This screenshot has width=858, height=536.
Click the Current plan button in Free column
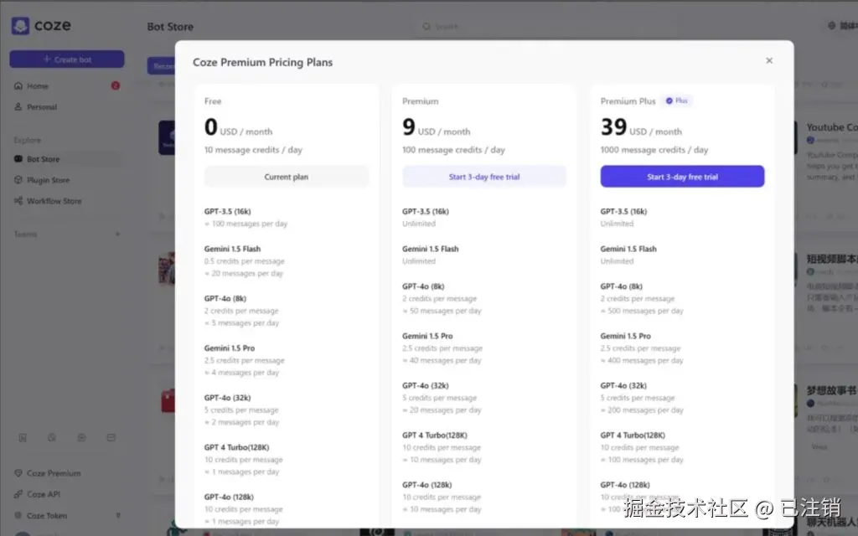(x=287, y=177)
